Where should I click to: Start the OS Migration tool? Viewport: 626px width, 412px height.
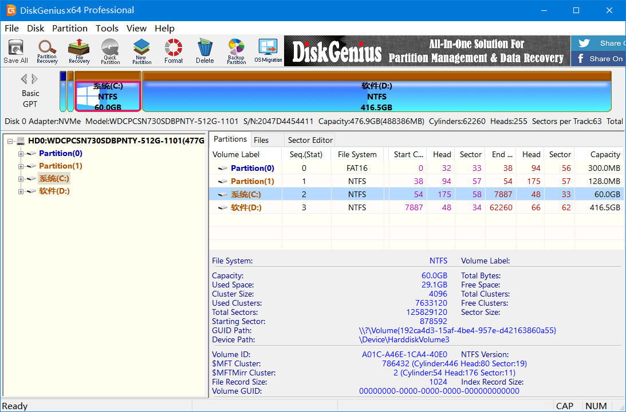pyautogui.click(x=268, y=51)
